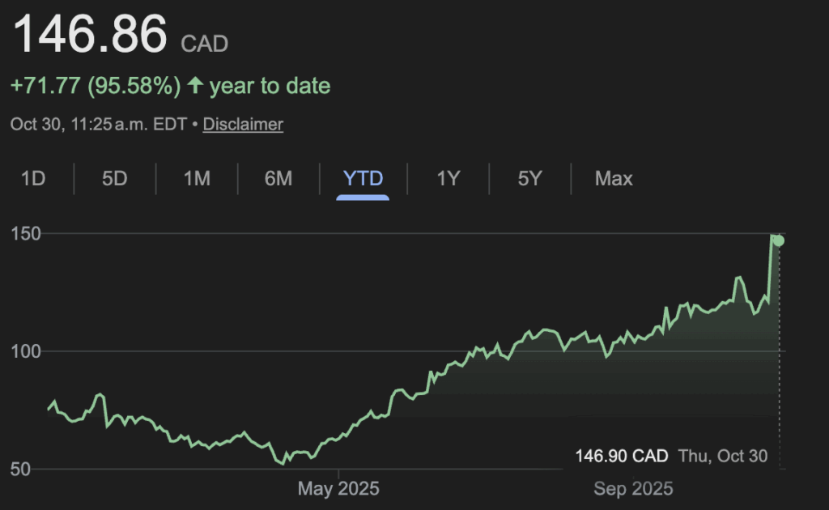
Task: Select the 5D chart range
Action: [115, 178]
